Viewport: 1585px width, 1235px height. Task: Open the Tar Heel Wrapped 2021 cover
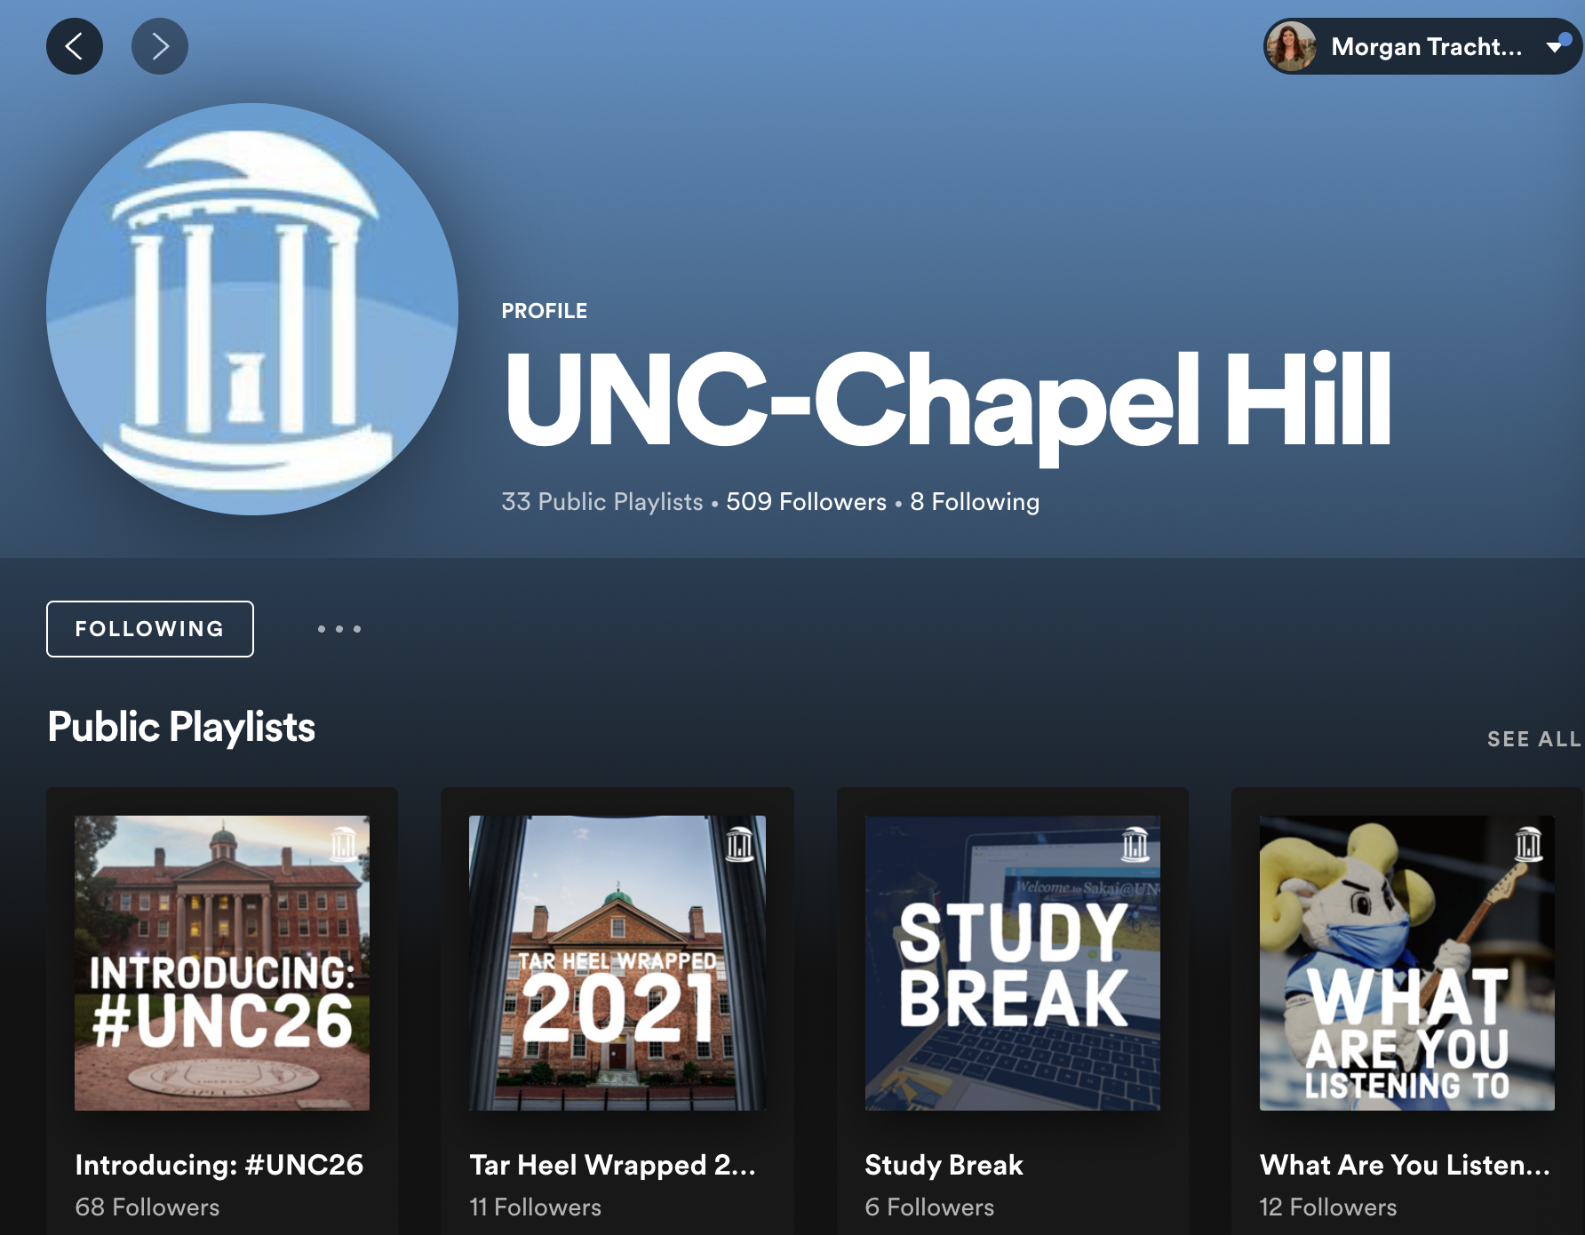click(617, 963)
